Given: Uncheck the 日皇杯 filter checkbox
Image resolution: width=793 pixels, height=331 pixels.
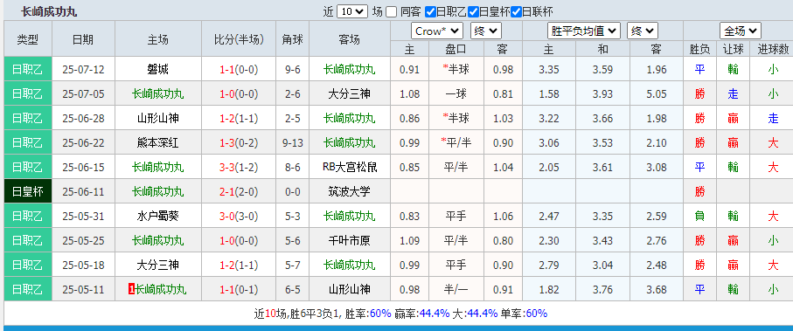Looking at the screenshot, I should [x=473, y=11].
